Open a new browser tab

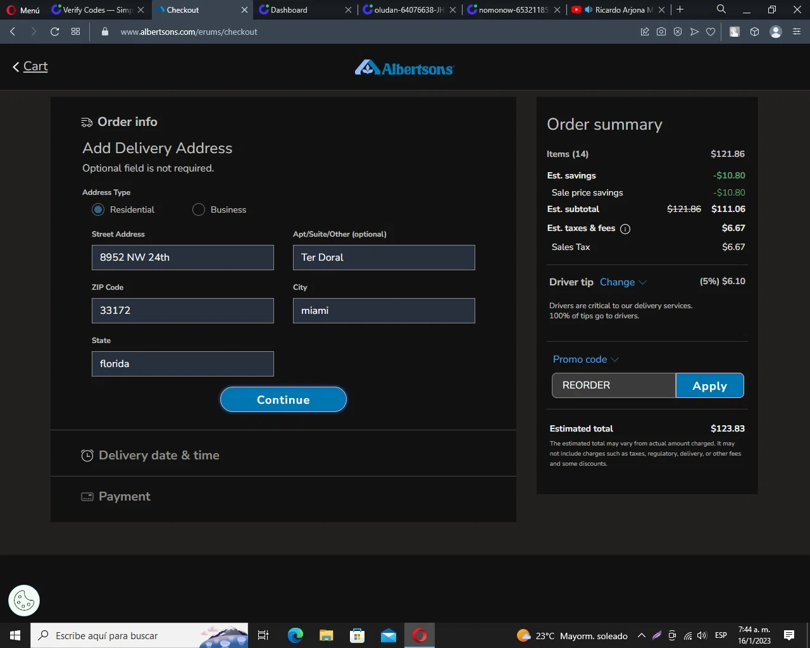(x=680, y=9)
